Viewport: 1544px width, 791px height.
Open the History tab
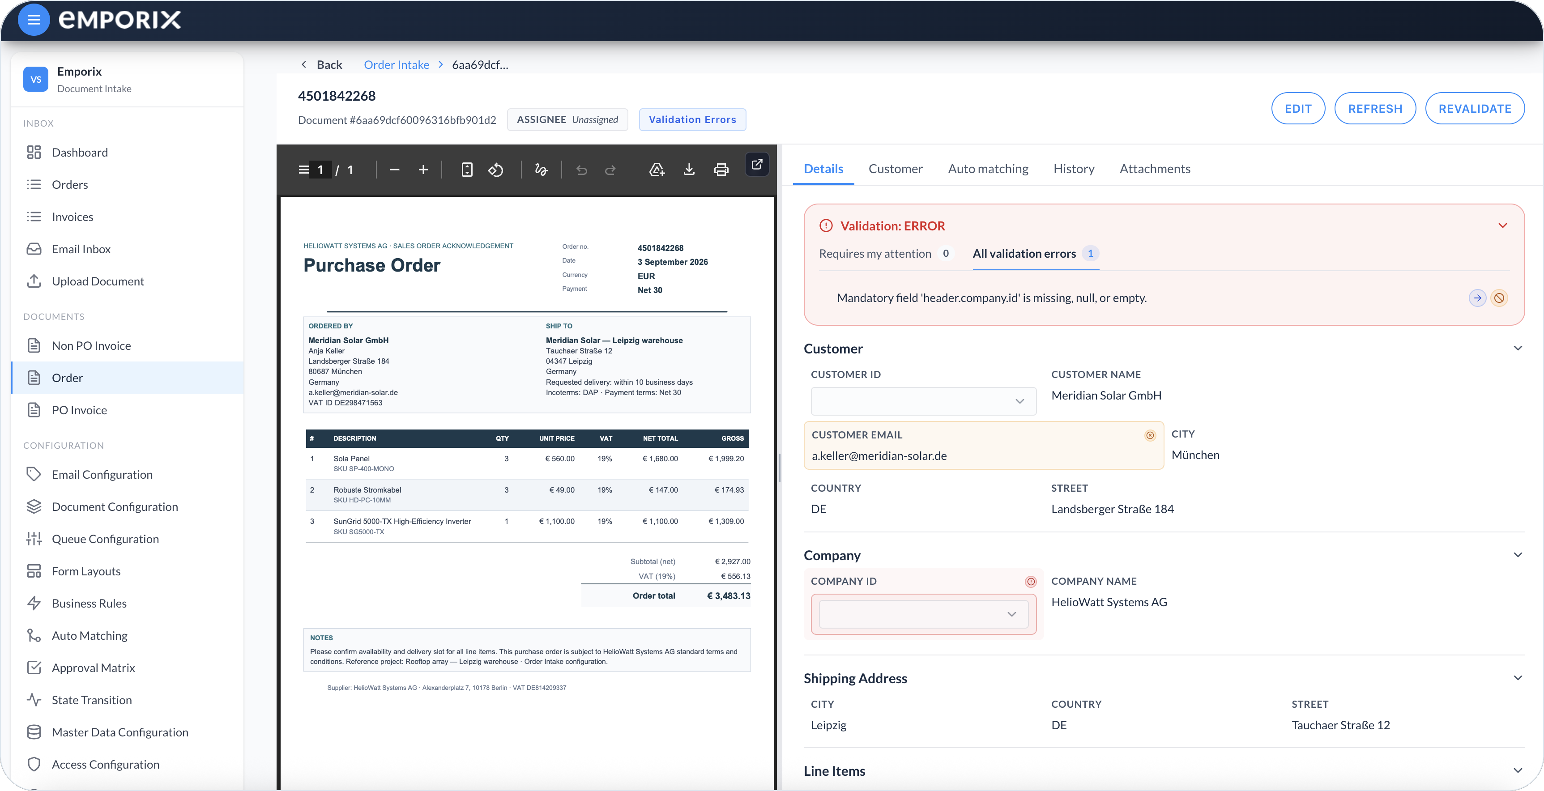click(x=1074, y=169)
